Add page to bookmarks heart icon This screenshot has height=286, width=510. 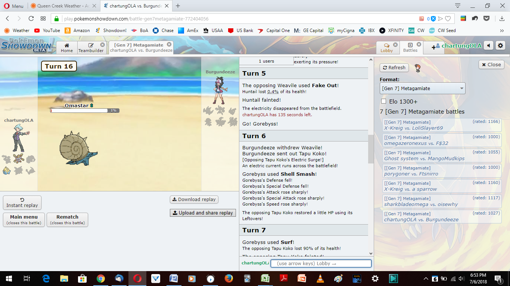(x=448, y=19)
